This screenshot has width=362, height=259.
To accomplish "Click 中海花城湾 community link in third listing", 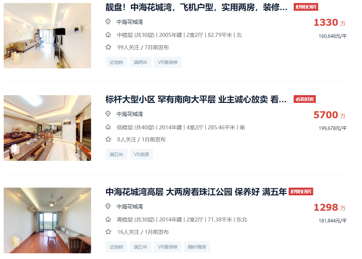I will [130, 206].
